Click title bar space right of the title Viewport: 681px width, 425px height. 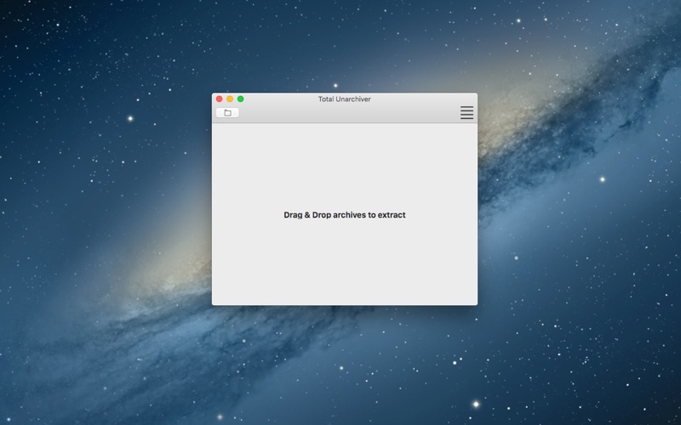point(426,99)
